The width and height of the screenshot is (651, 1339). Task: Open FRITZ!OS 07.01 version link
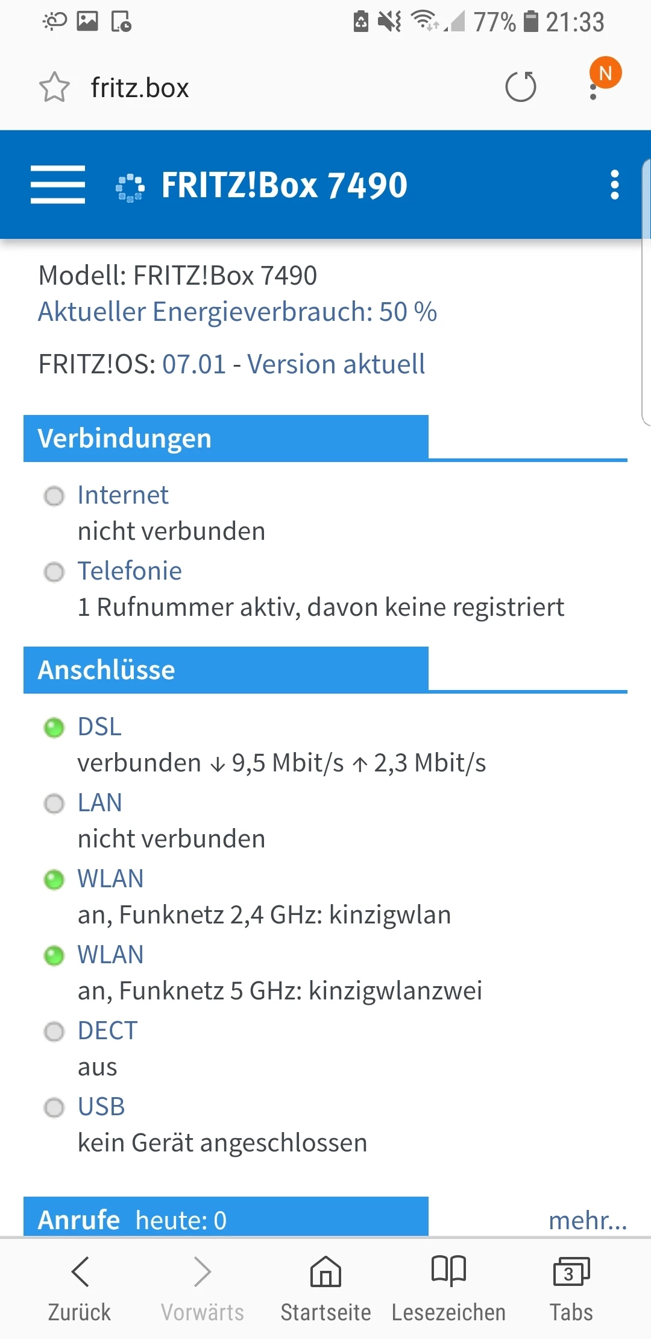tap(294, 364)
